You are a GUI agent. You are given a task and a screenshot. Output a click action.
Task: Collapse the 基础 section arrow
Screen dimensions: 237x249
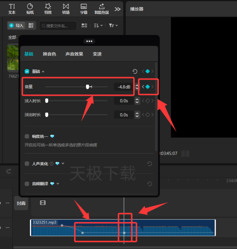coord(43,72)
